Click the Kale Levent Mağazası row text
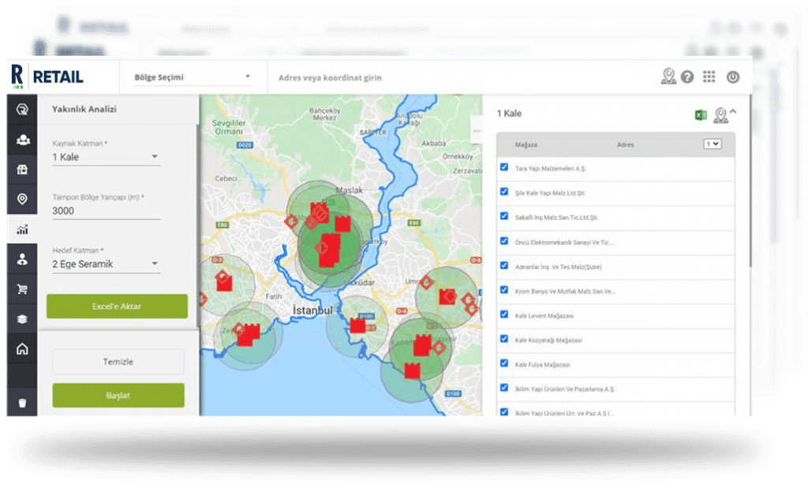Image resolution: width=808 pixels, height=488 pixels. pos(544,315)
